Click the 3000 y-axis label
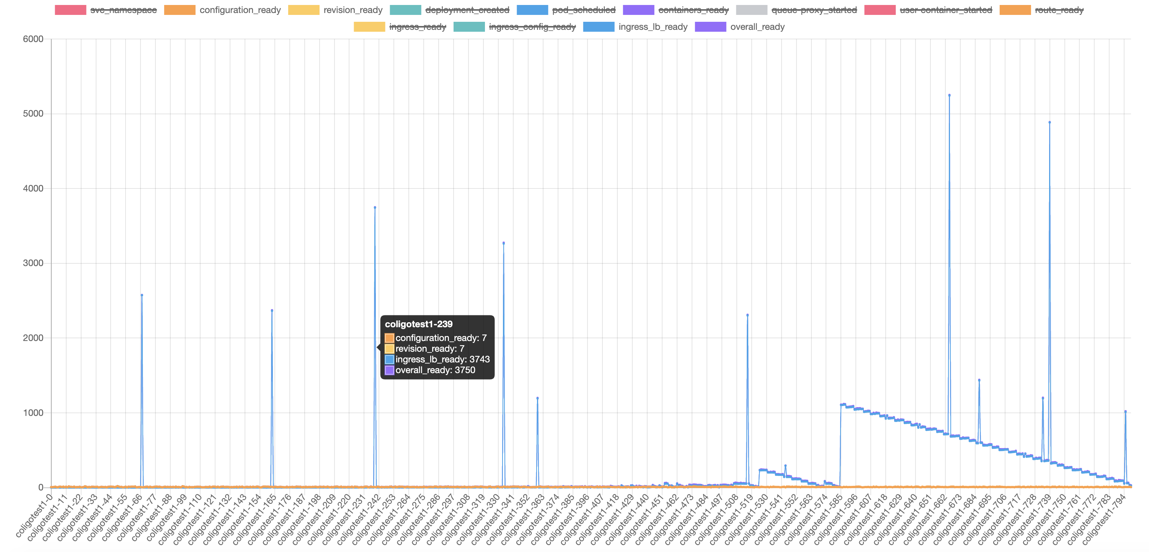1149x552 pixels. (x=33, y=263)
